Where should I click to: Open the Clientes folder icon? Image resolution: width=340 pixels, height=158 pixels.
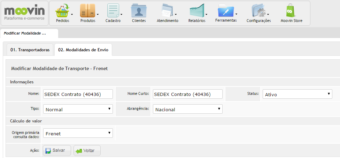(139, 11)
